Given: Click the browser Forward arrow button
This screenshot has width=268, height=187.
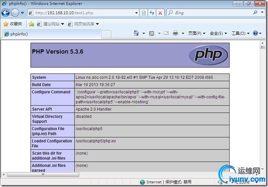Looking at the screenshot, I should 15,13.
